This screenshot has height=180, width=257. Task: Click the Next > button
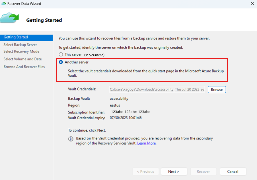pos(174,171)
